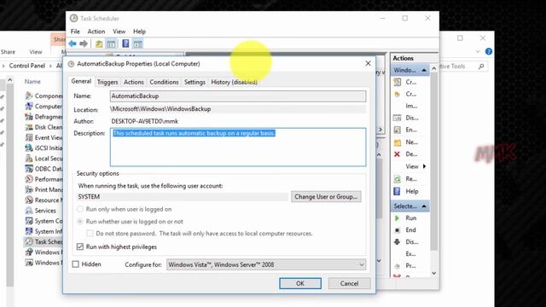Close the AutomaticBackup Properties dialog
The width and height of the screenshot is (546, 307).
[368, 63]
